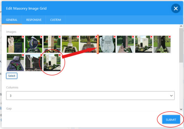Select the tree-carved dark gravestone thumbnail
The height and width of the screenshot is (129, 184).
[x=34, y=63]
